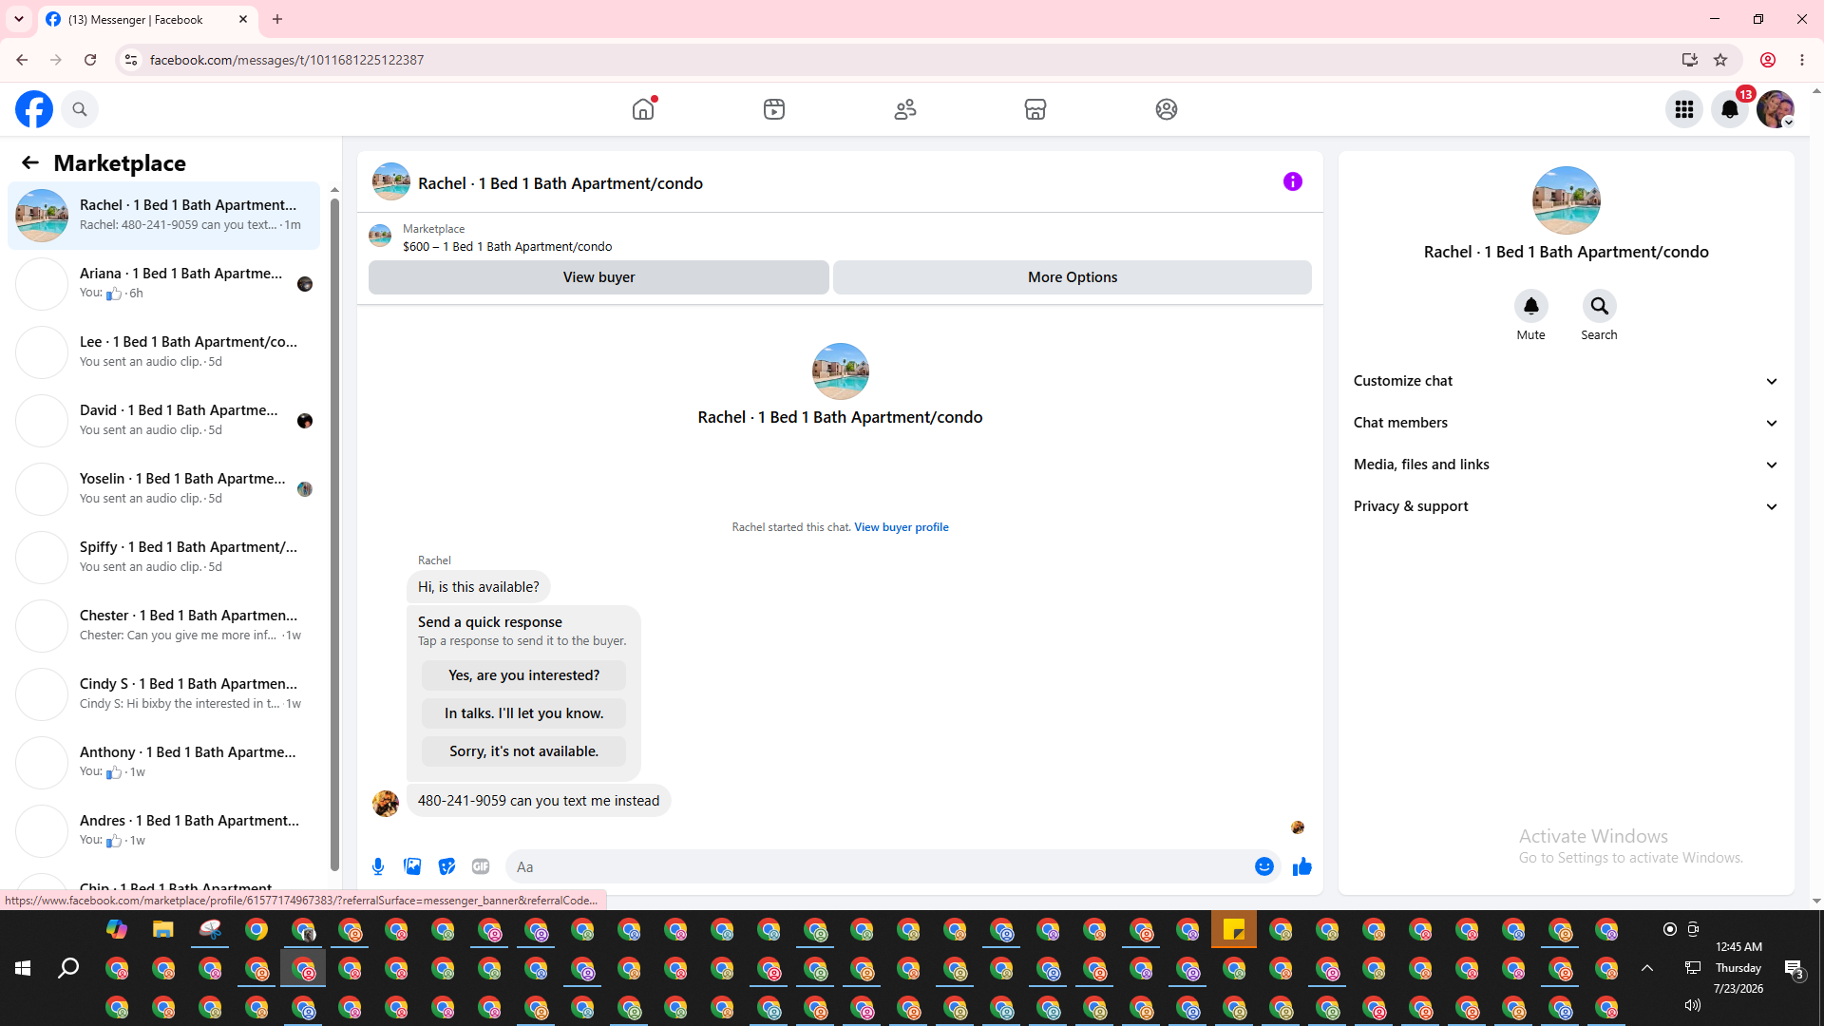Attach a file with the photo icon
1824x1026 pixels.
(x=412, y=866)
